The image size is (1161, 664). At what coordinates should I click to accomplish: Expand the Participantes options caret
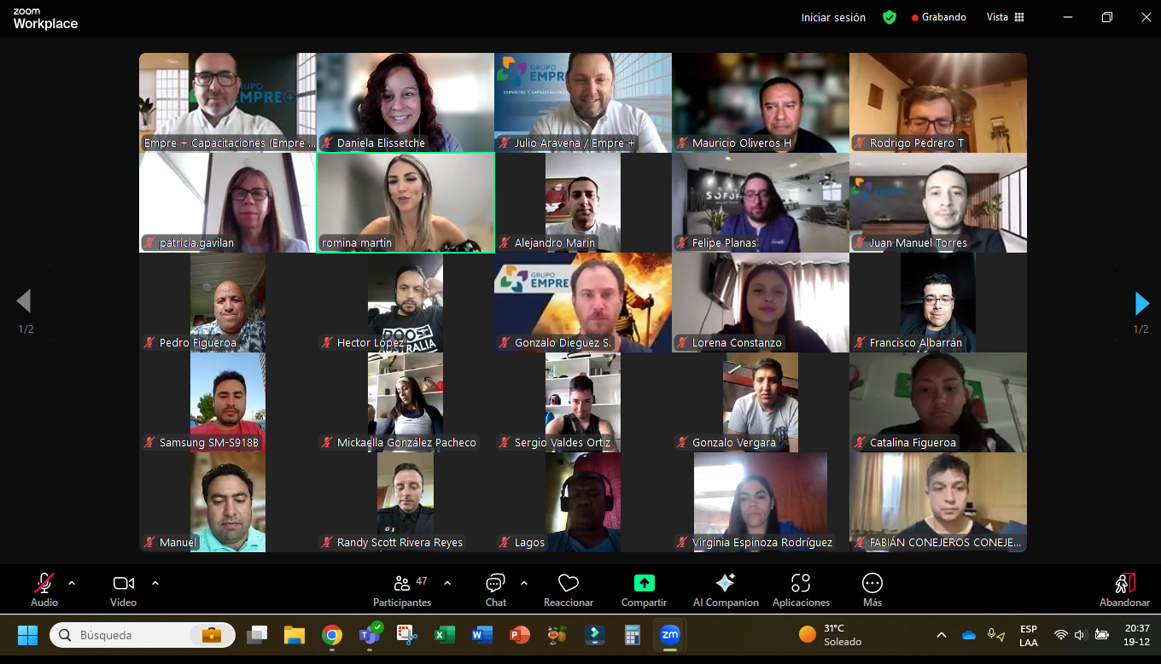[447, 583]
